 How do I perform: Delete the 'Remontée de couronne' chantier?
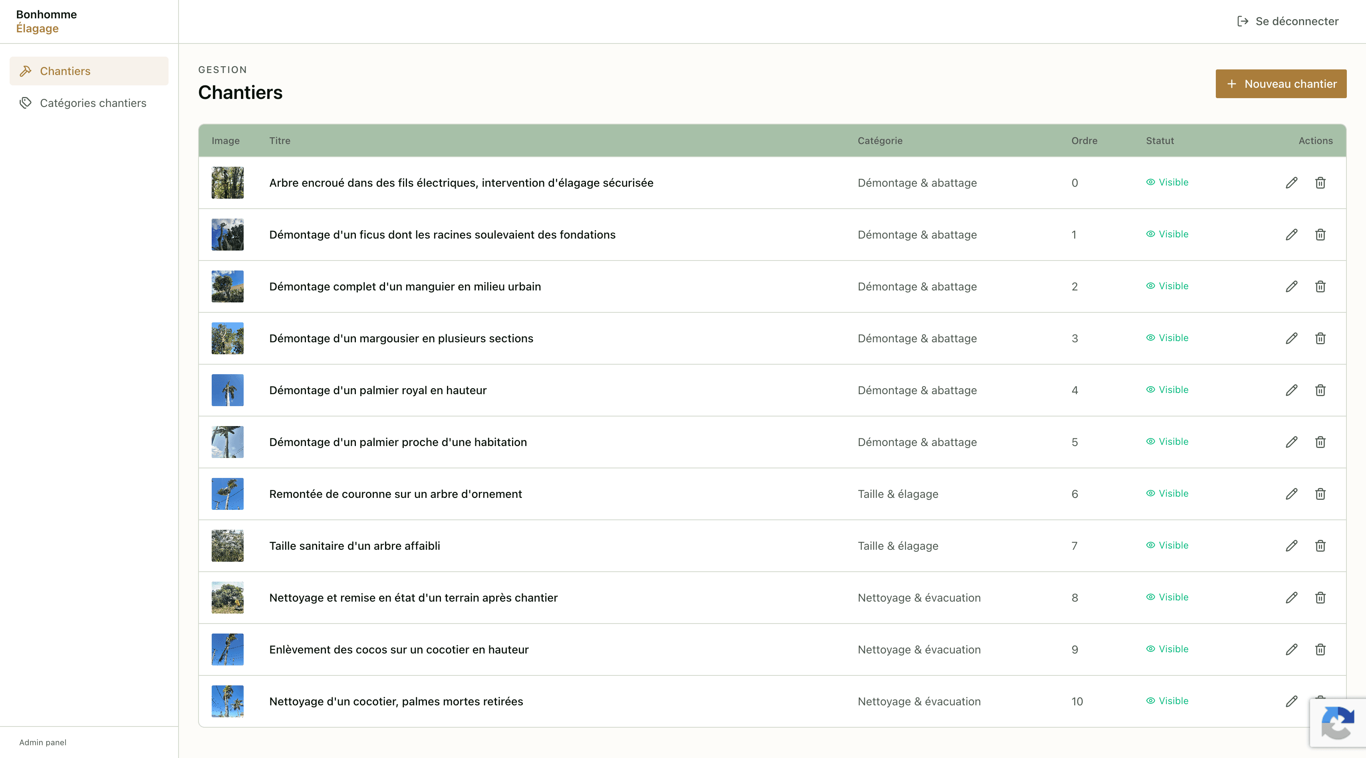(1320, 494)
